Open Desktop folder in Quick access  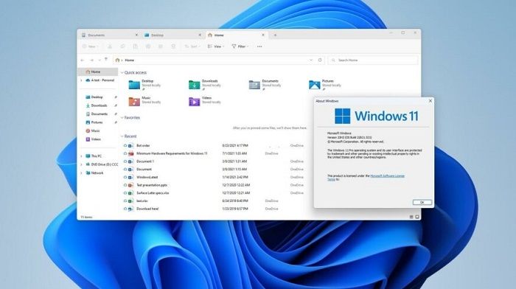click(144, 85)
